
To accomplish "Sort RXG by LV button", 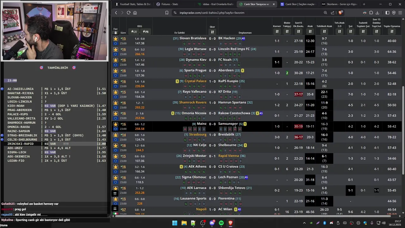I will coord(134,32).
